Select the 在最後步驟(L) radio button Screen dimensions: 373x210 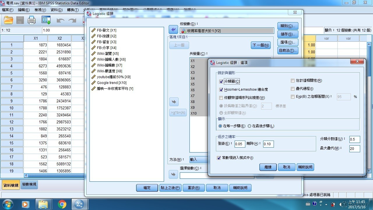[x=249, y=126]
